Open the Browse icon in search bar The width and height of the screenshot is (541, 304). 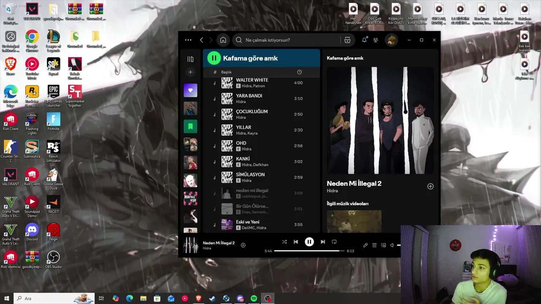click(x=347, y=40)
